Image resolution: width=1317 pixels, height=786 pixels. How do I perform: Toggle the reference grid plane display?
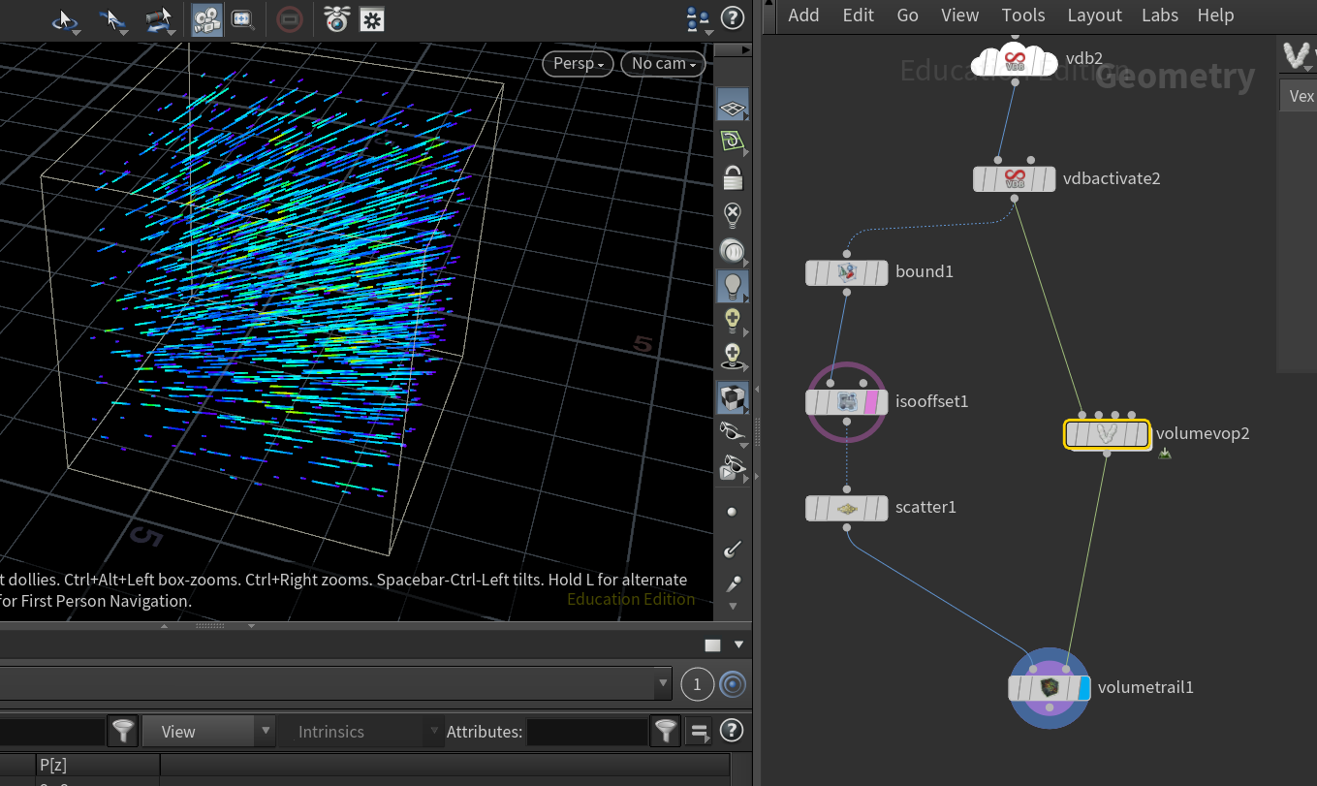pos(733,106)
